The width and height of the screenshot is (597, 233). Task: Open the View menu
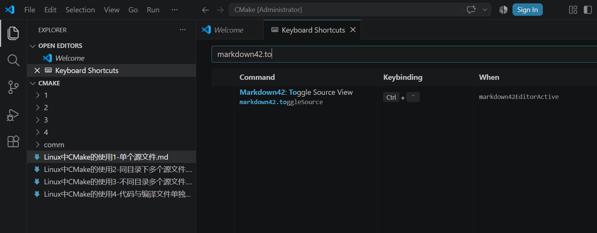pyautogui.click(x=112, y=10)
